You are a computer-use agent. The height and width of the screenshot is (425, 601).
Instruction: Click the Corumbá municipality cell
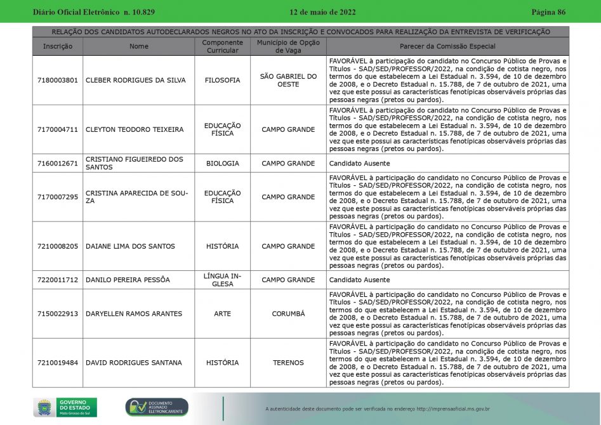288,313
